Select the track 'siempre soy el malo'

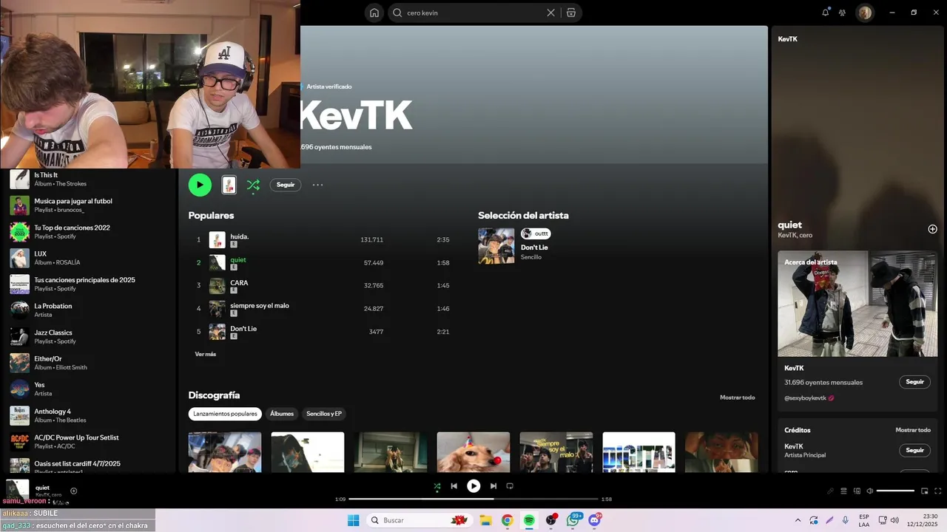click(322, 308)
